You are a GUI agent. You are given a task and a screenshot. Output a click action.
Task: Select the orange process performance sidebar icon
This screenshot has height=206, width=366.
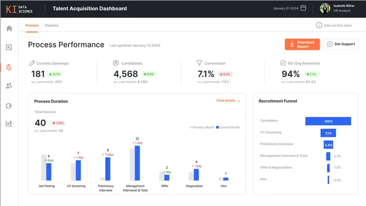(x=9, y=68)
